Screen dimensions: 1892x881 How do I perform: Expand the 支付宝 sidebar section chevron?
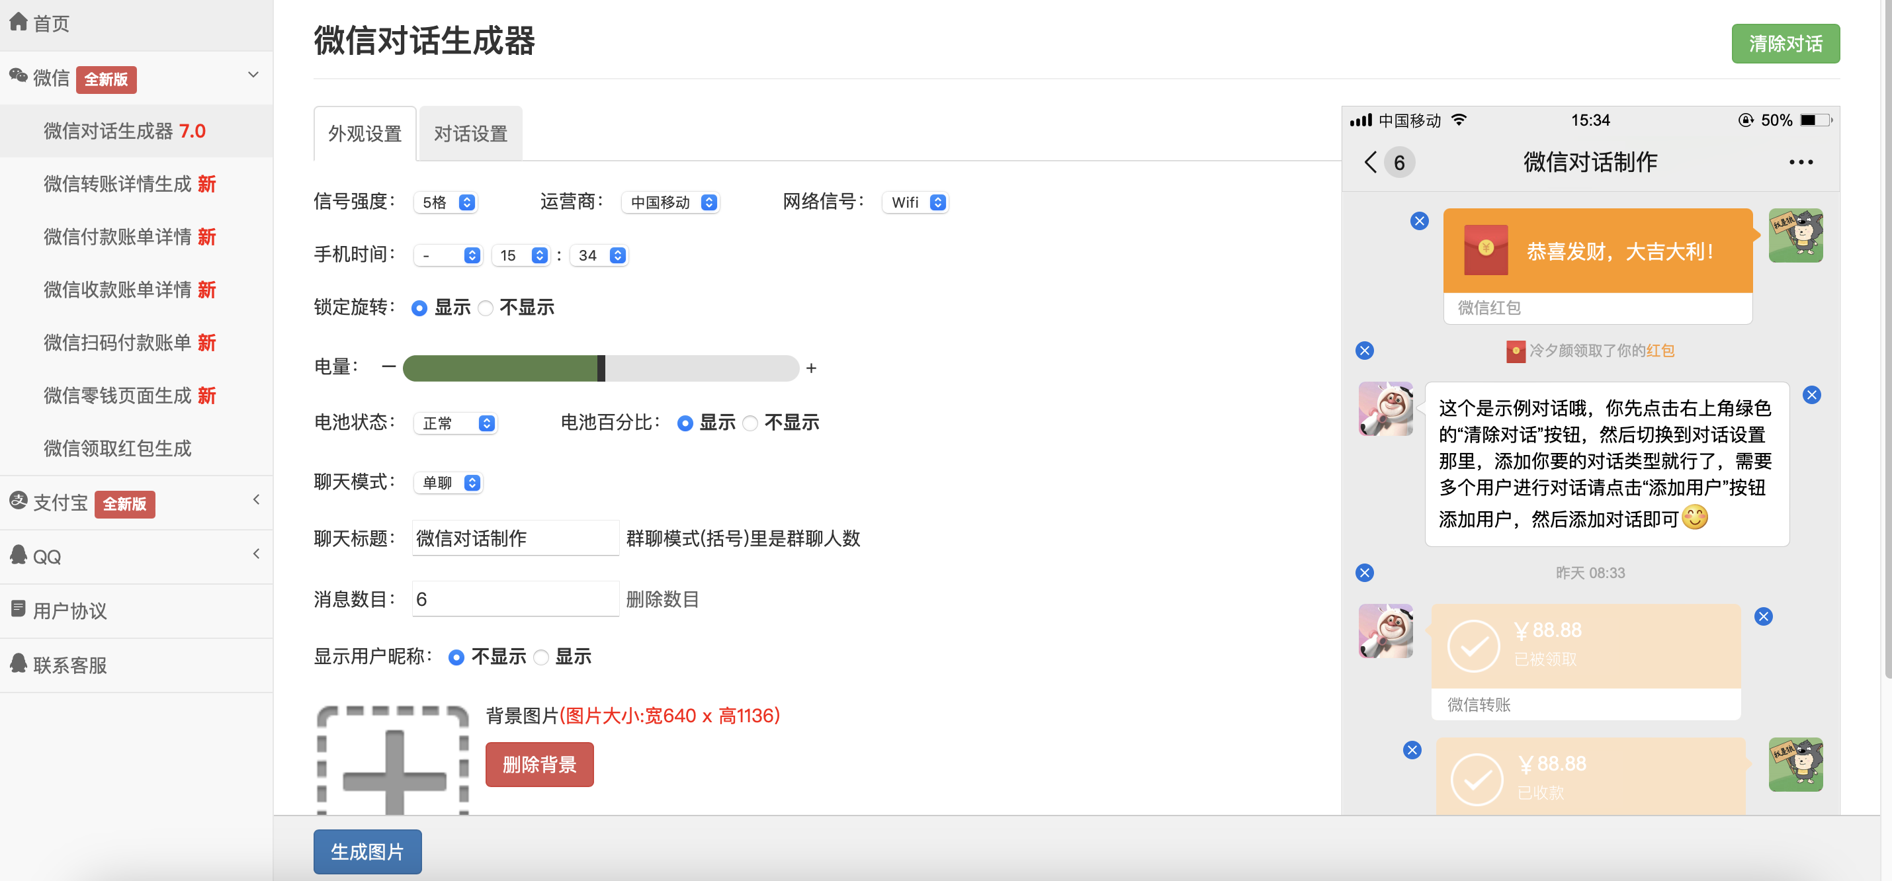[255, 500]
